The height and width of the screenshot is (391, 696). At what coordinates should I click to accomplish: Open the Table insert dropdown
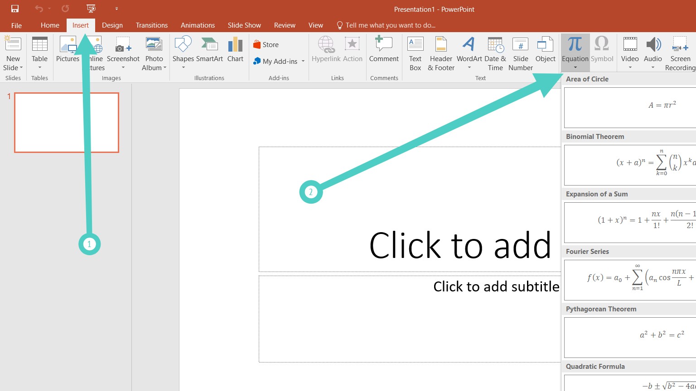coord(39,53)
